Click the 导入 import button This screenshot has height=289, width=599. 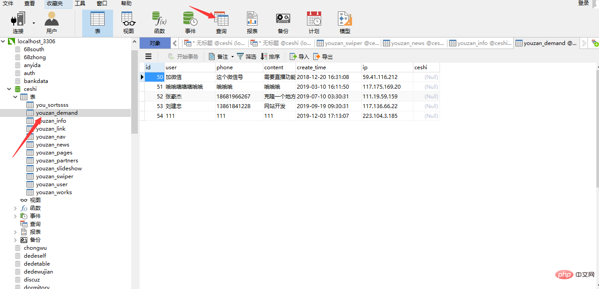[299, 56]
